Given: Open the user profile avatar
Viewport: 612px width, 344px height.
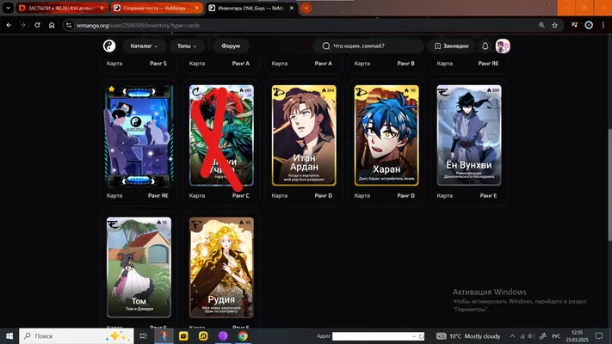Looking at the screenshot, I should point(503,46).
